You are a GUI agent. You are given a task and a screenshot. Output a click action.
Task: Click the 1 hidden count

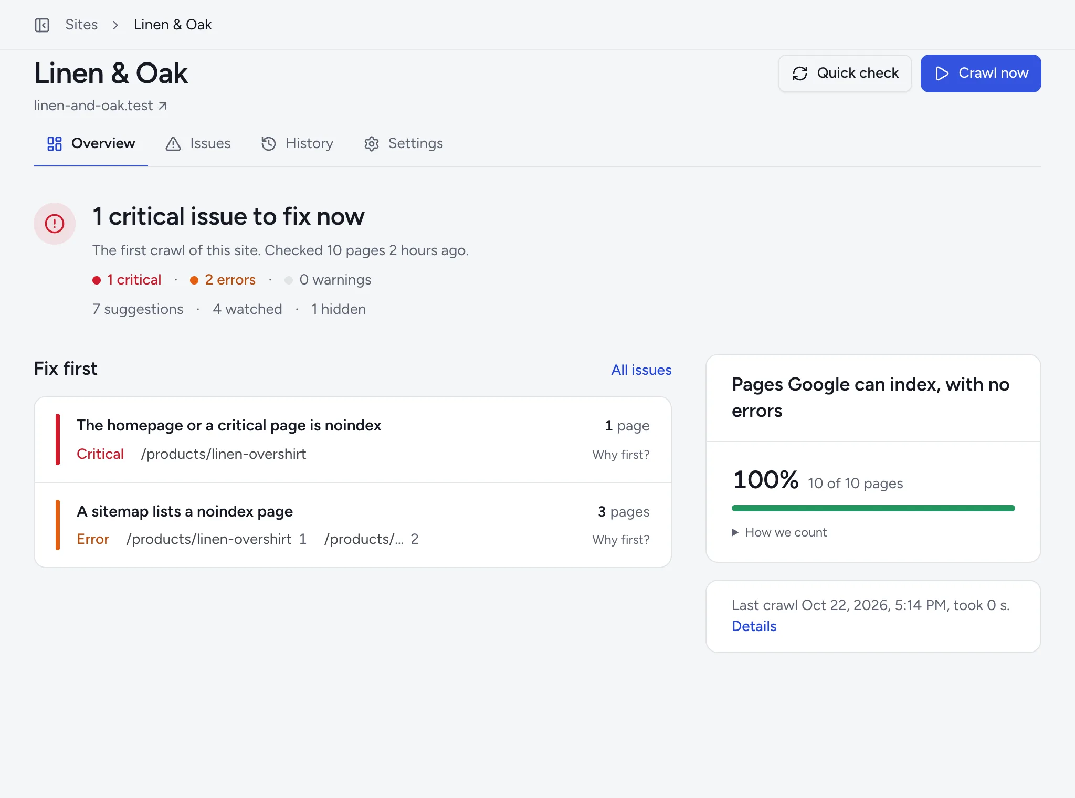tap(339, 309)
